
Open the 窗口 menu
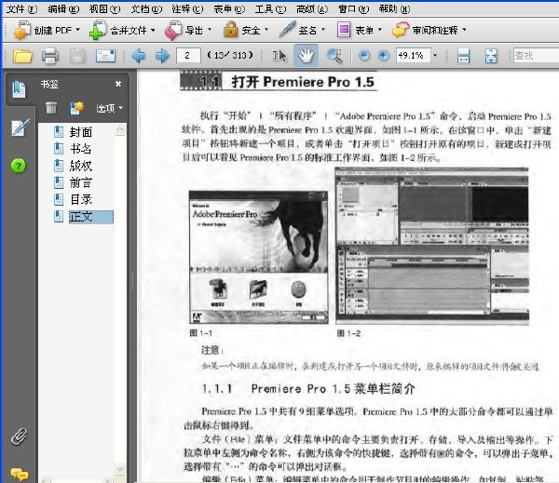pos(354,9)
